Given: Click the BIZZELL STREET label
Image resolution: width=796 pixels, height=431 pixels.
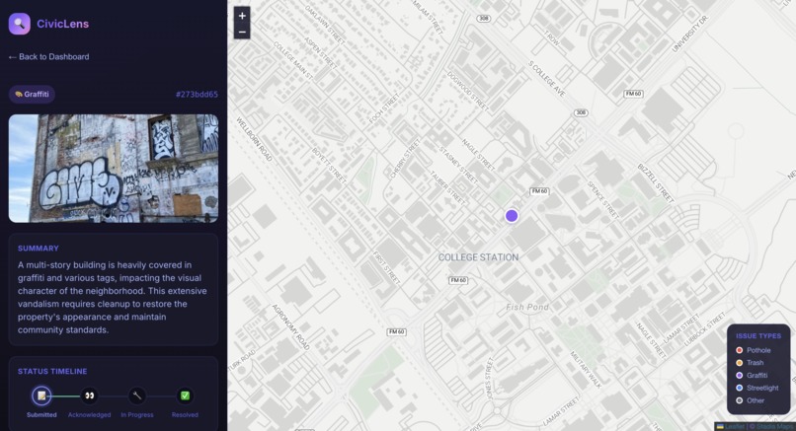Looking at the screenshot, I should click(656, 183).
